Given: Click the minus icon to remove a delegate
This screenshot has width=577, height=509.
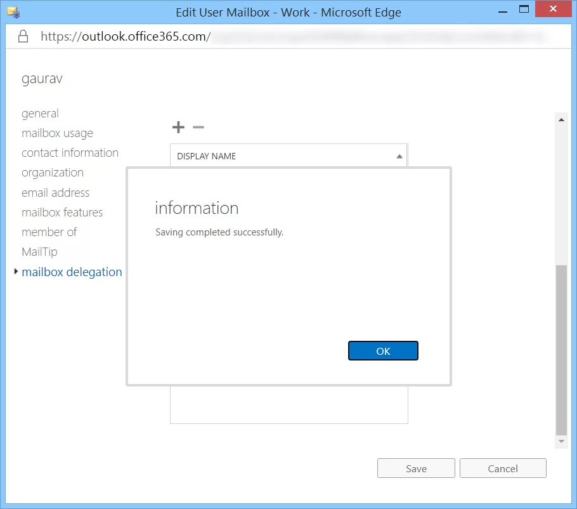Looking at the screenshot, I should coord(198,128).
